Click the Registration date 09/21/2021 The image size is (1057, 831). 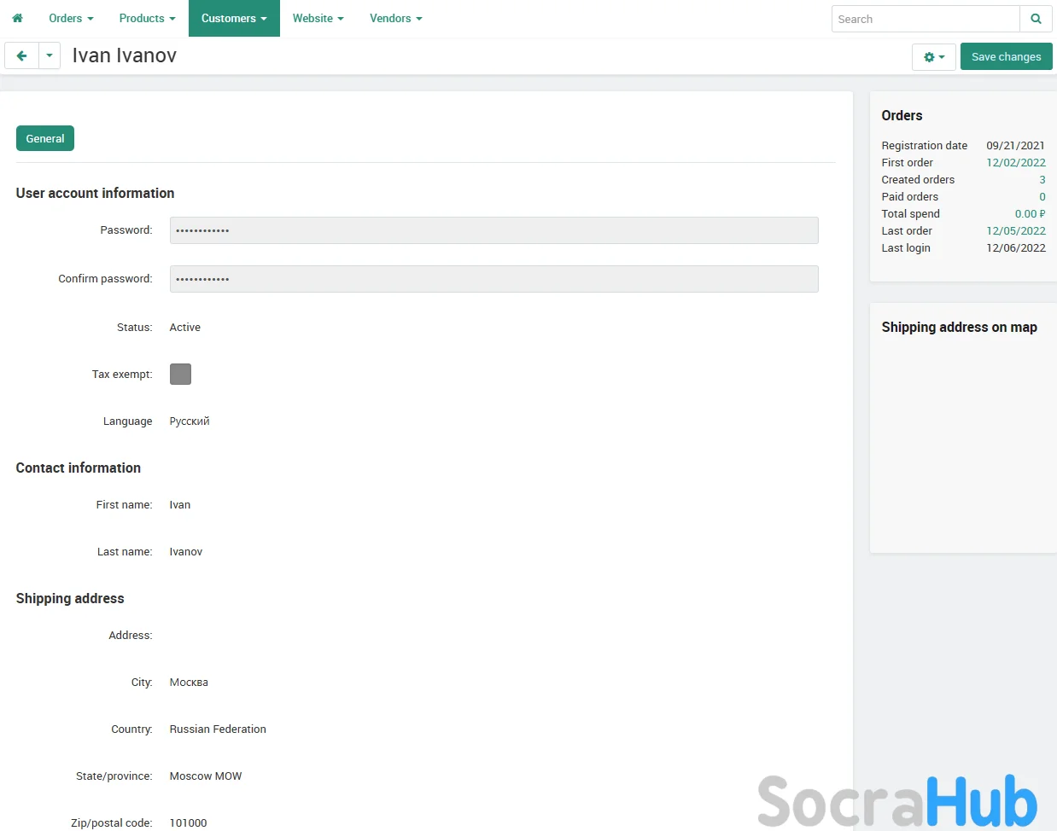(1015, 145)
